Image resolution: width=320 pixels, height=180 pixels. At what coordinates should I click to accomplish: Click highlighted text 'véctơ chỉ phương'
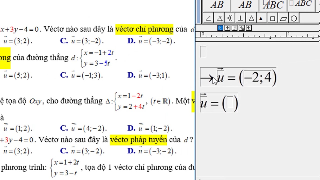click(144, 29)
